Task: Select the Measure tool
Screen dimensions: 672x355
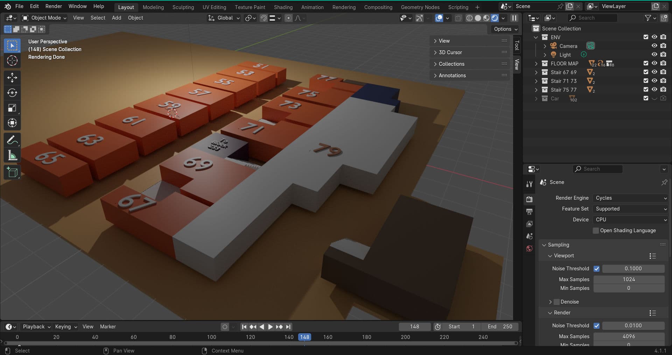Action: (x=12, y=155)
